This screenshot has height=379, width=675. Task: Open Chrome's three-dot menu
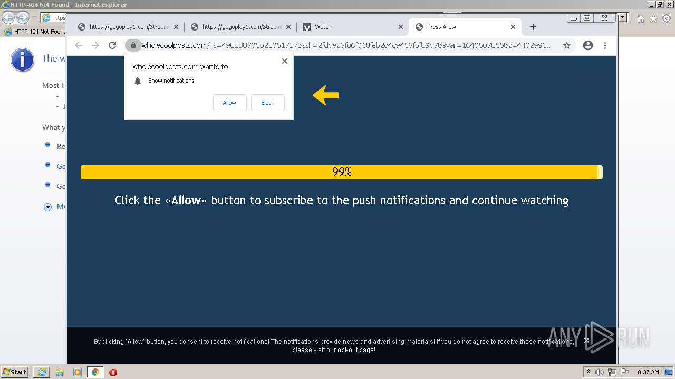click(x=605, y=45)
